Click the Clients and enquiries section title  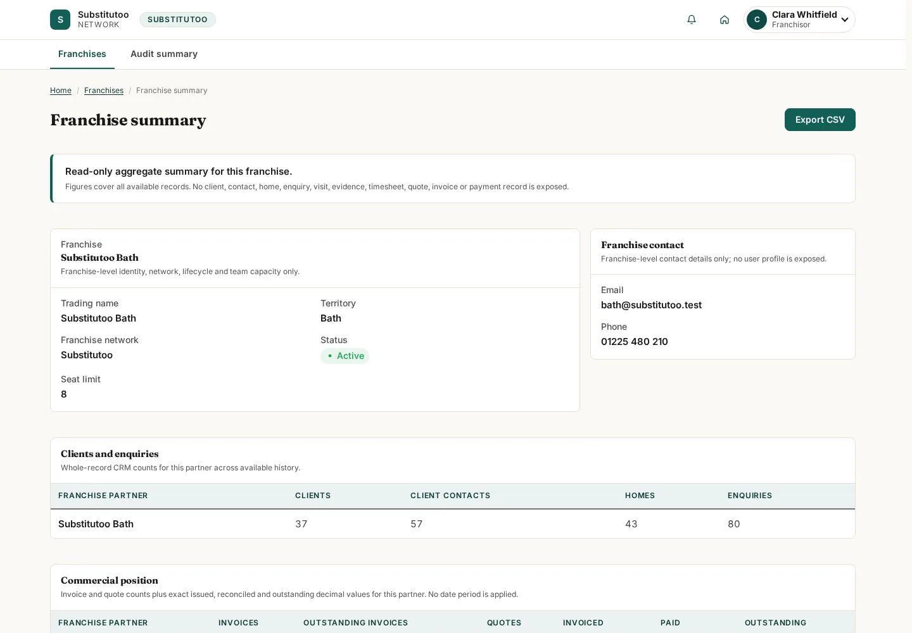click(x=110, y=454)
